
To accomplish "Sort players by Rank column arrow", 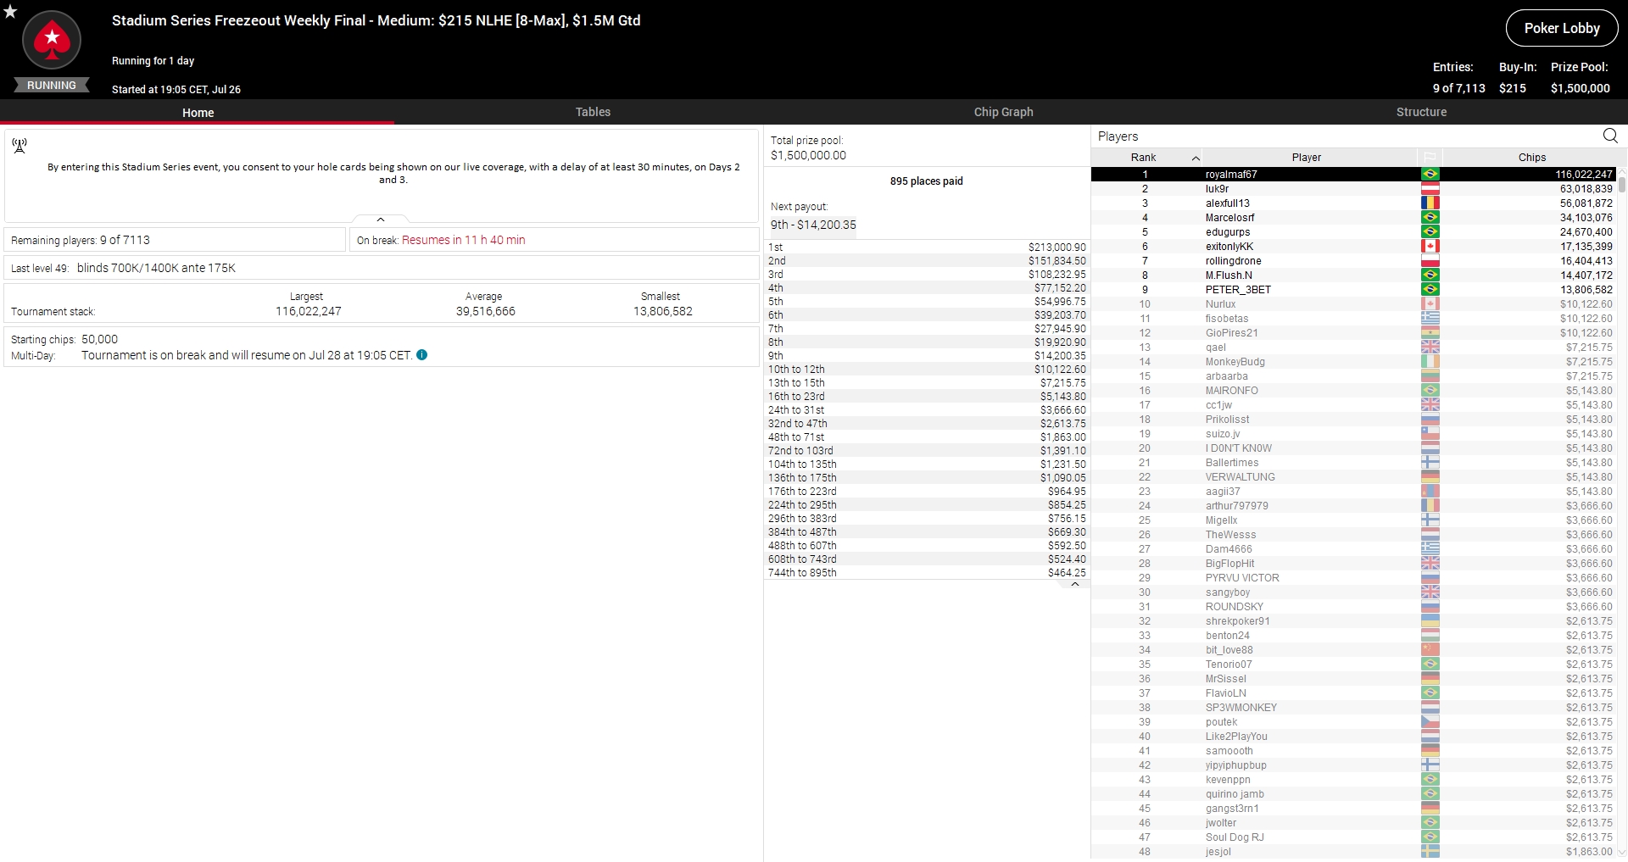I will pos(1196,158).
